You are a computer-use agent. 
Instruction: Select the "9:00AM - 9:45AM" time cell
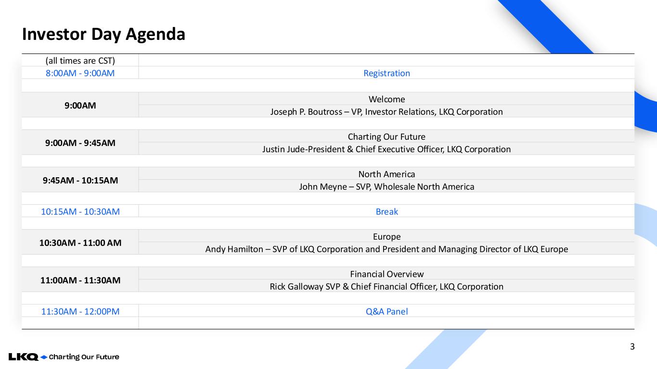click(80, 143)
